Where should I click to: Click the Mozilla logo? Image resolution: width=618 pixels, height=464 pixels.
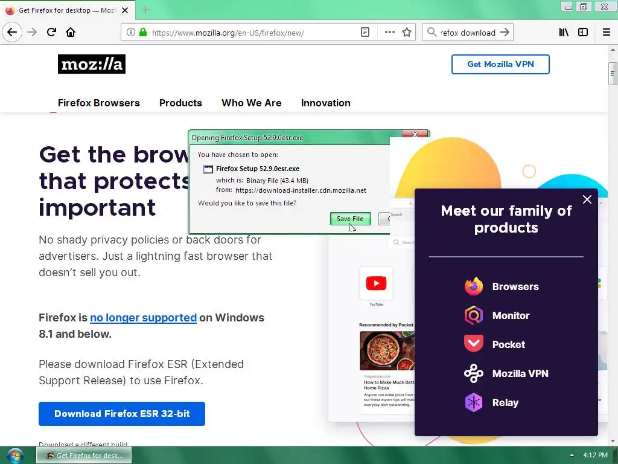pos(92,64)
